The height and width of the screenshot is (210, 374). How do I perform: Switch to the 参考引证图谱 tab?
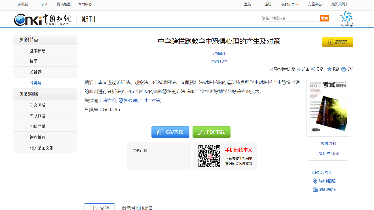point(137,208)
